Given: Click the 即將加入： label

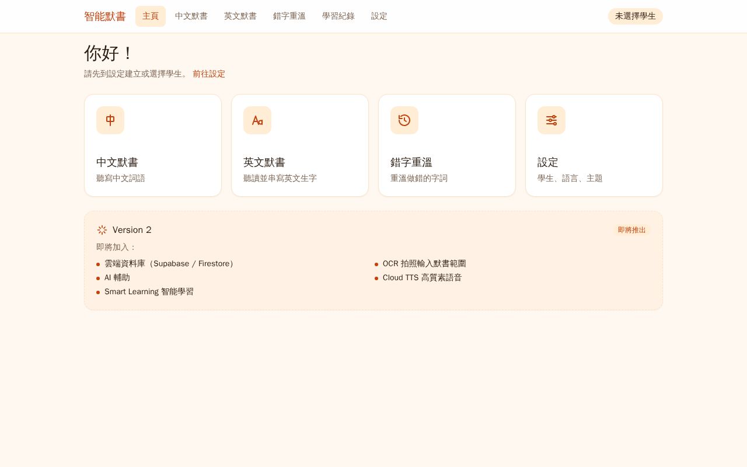Looking at the screenshot, I should click(x=116, y=248).
